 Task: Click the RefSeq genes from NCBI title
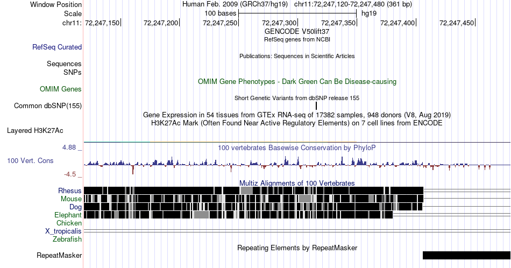pos(297,39)
